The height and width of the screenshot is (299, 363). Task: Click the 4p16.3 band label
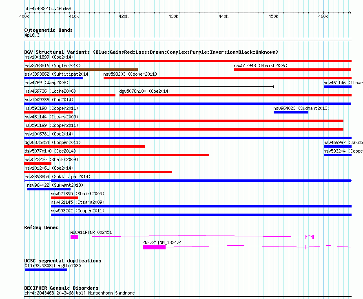32,35
